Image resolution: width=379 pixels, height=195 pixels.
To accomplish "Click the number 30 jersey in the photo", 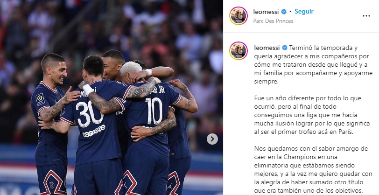I will click(90, 114).
